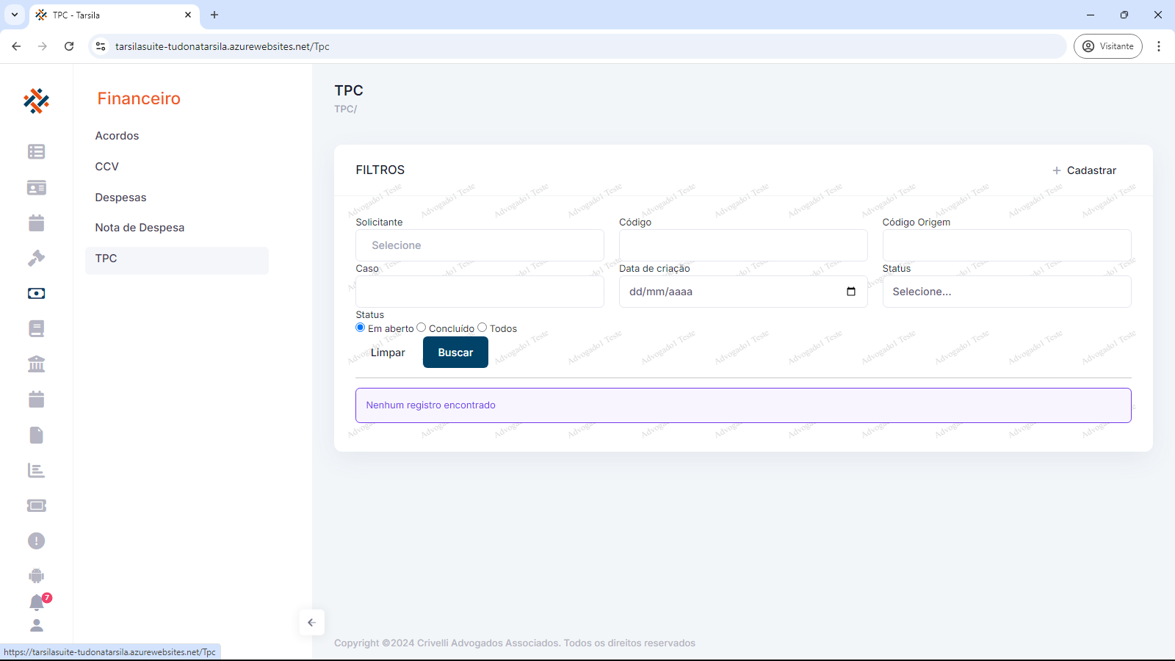Click the exclamation alert sidebar icon
1175x661 pixels.
(36, 541)
